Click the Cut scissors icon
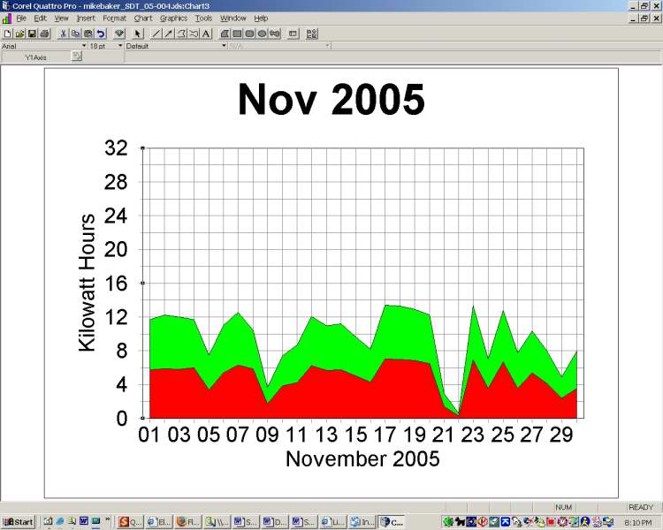This screenshot has height=530, width=663. (64, 34)
